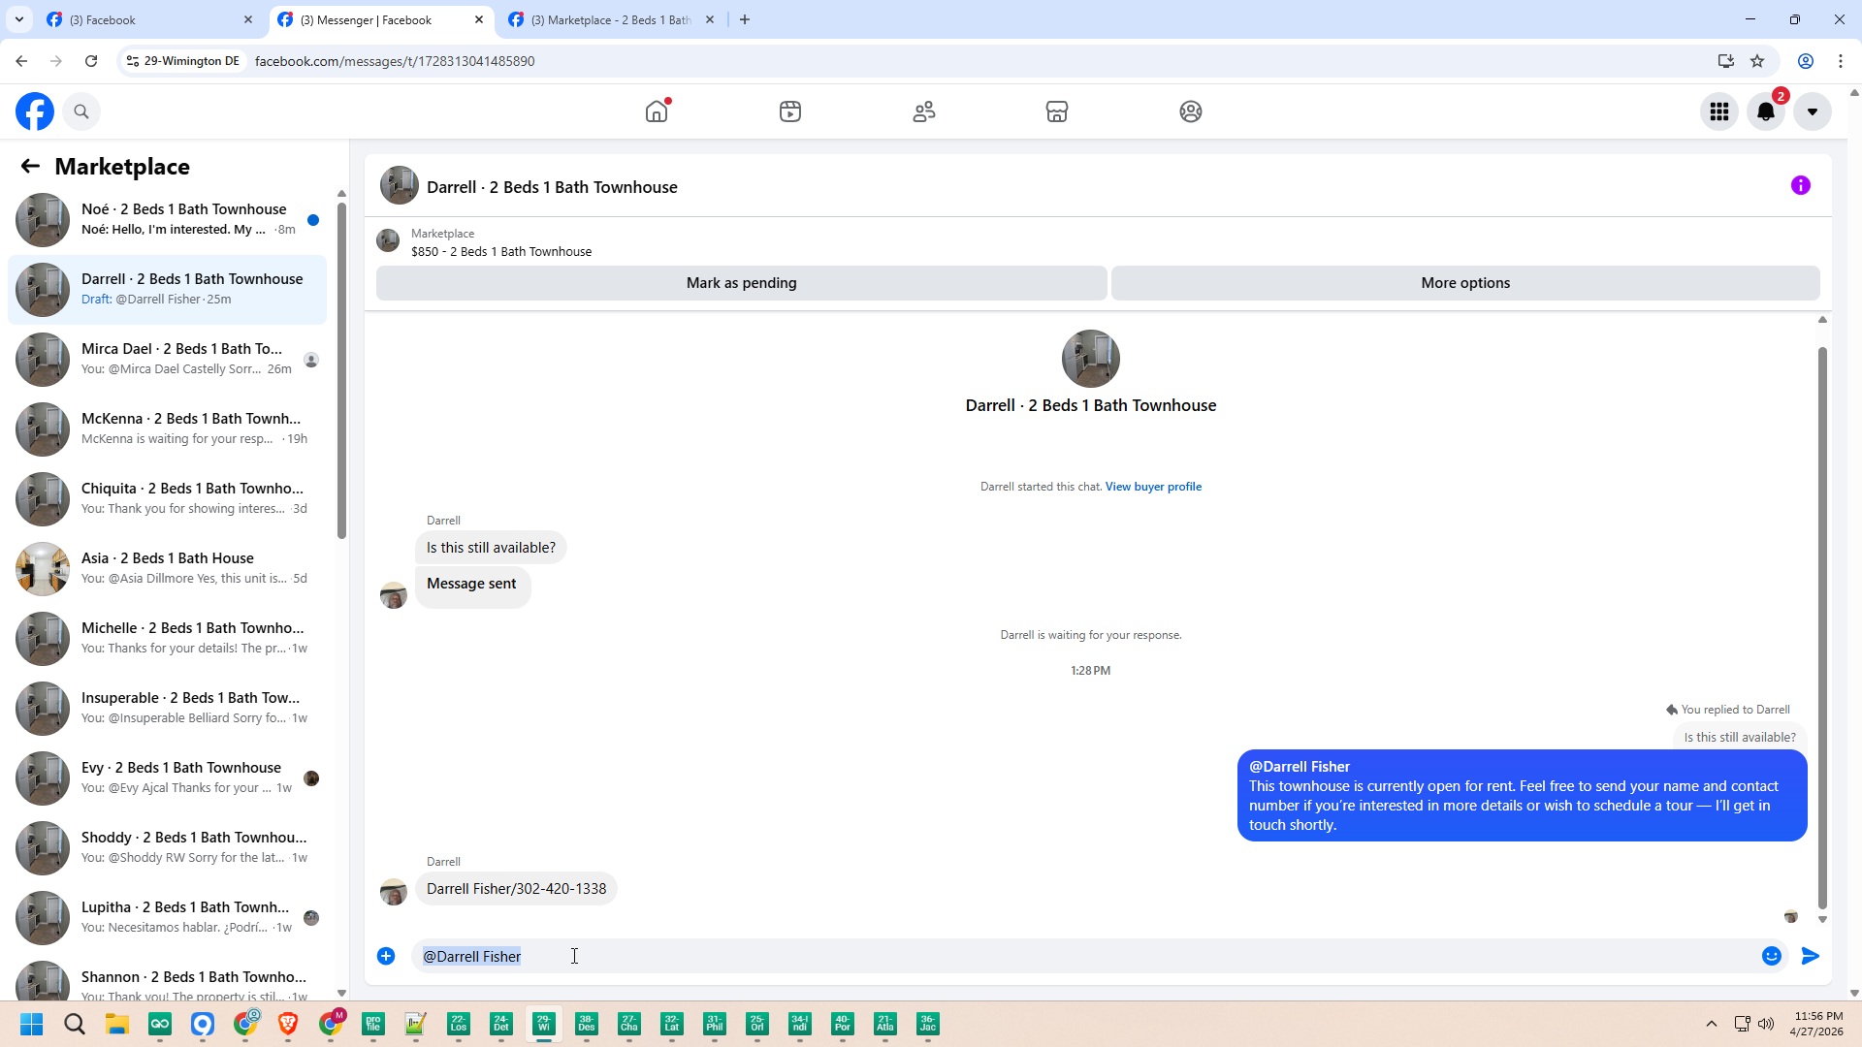Open the Reels video icon
The image size is (1862, 1047).
coord(790,111)
